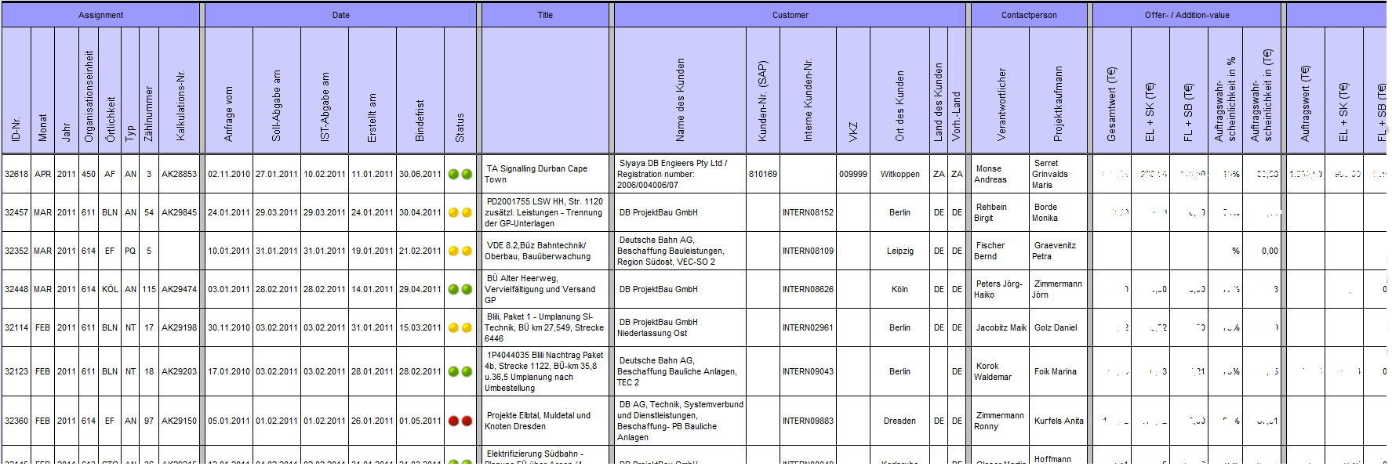Select the VKZ value 009999

(x=853, y=174)
